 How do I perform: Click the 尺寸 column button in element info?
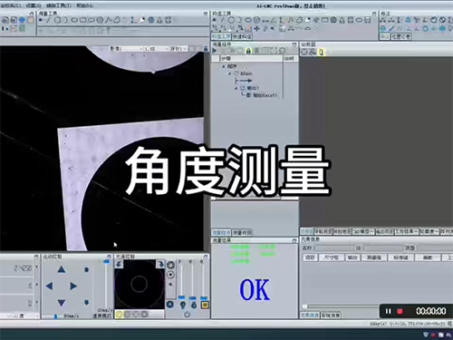tap(331, 257)
